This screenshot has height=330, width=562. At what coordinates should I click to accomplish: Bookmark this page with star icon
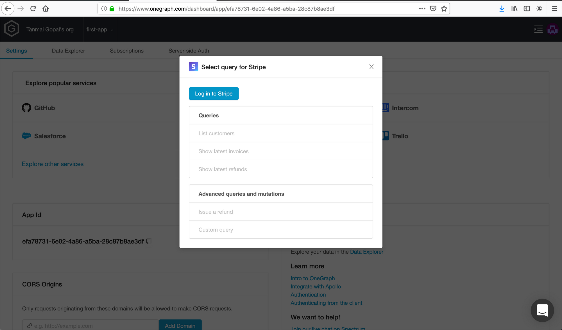(444, 8)
